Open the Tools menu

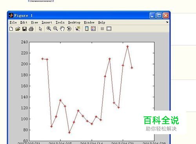click(x=60, y=22)
